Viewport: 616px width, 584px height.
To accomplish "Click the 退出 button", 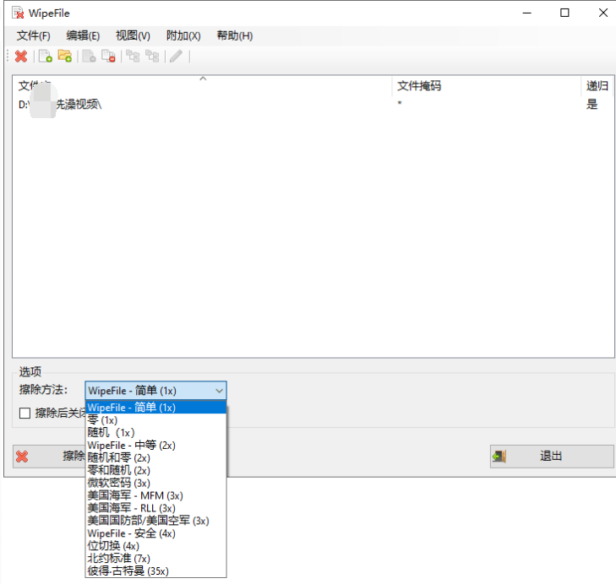I will [x=552, y=457].
